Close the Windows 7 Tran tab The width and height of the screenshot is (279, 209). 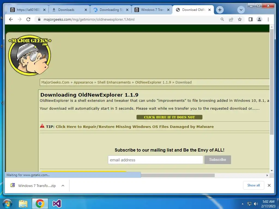168,10
